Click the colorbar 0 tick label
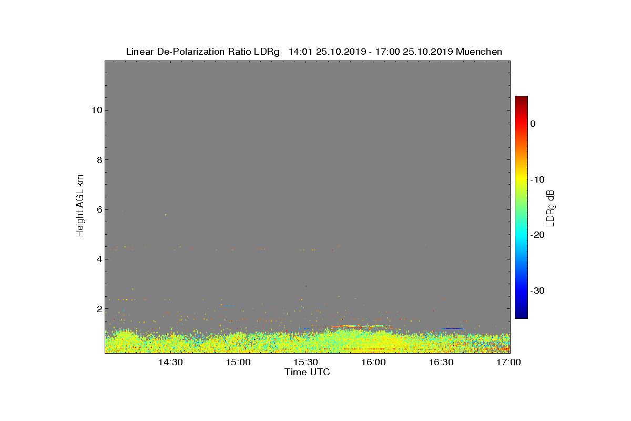Viewport: 631px width, 421px height. 533,124
